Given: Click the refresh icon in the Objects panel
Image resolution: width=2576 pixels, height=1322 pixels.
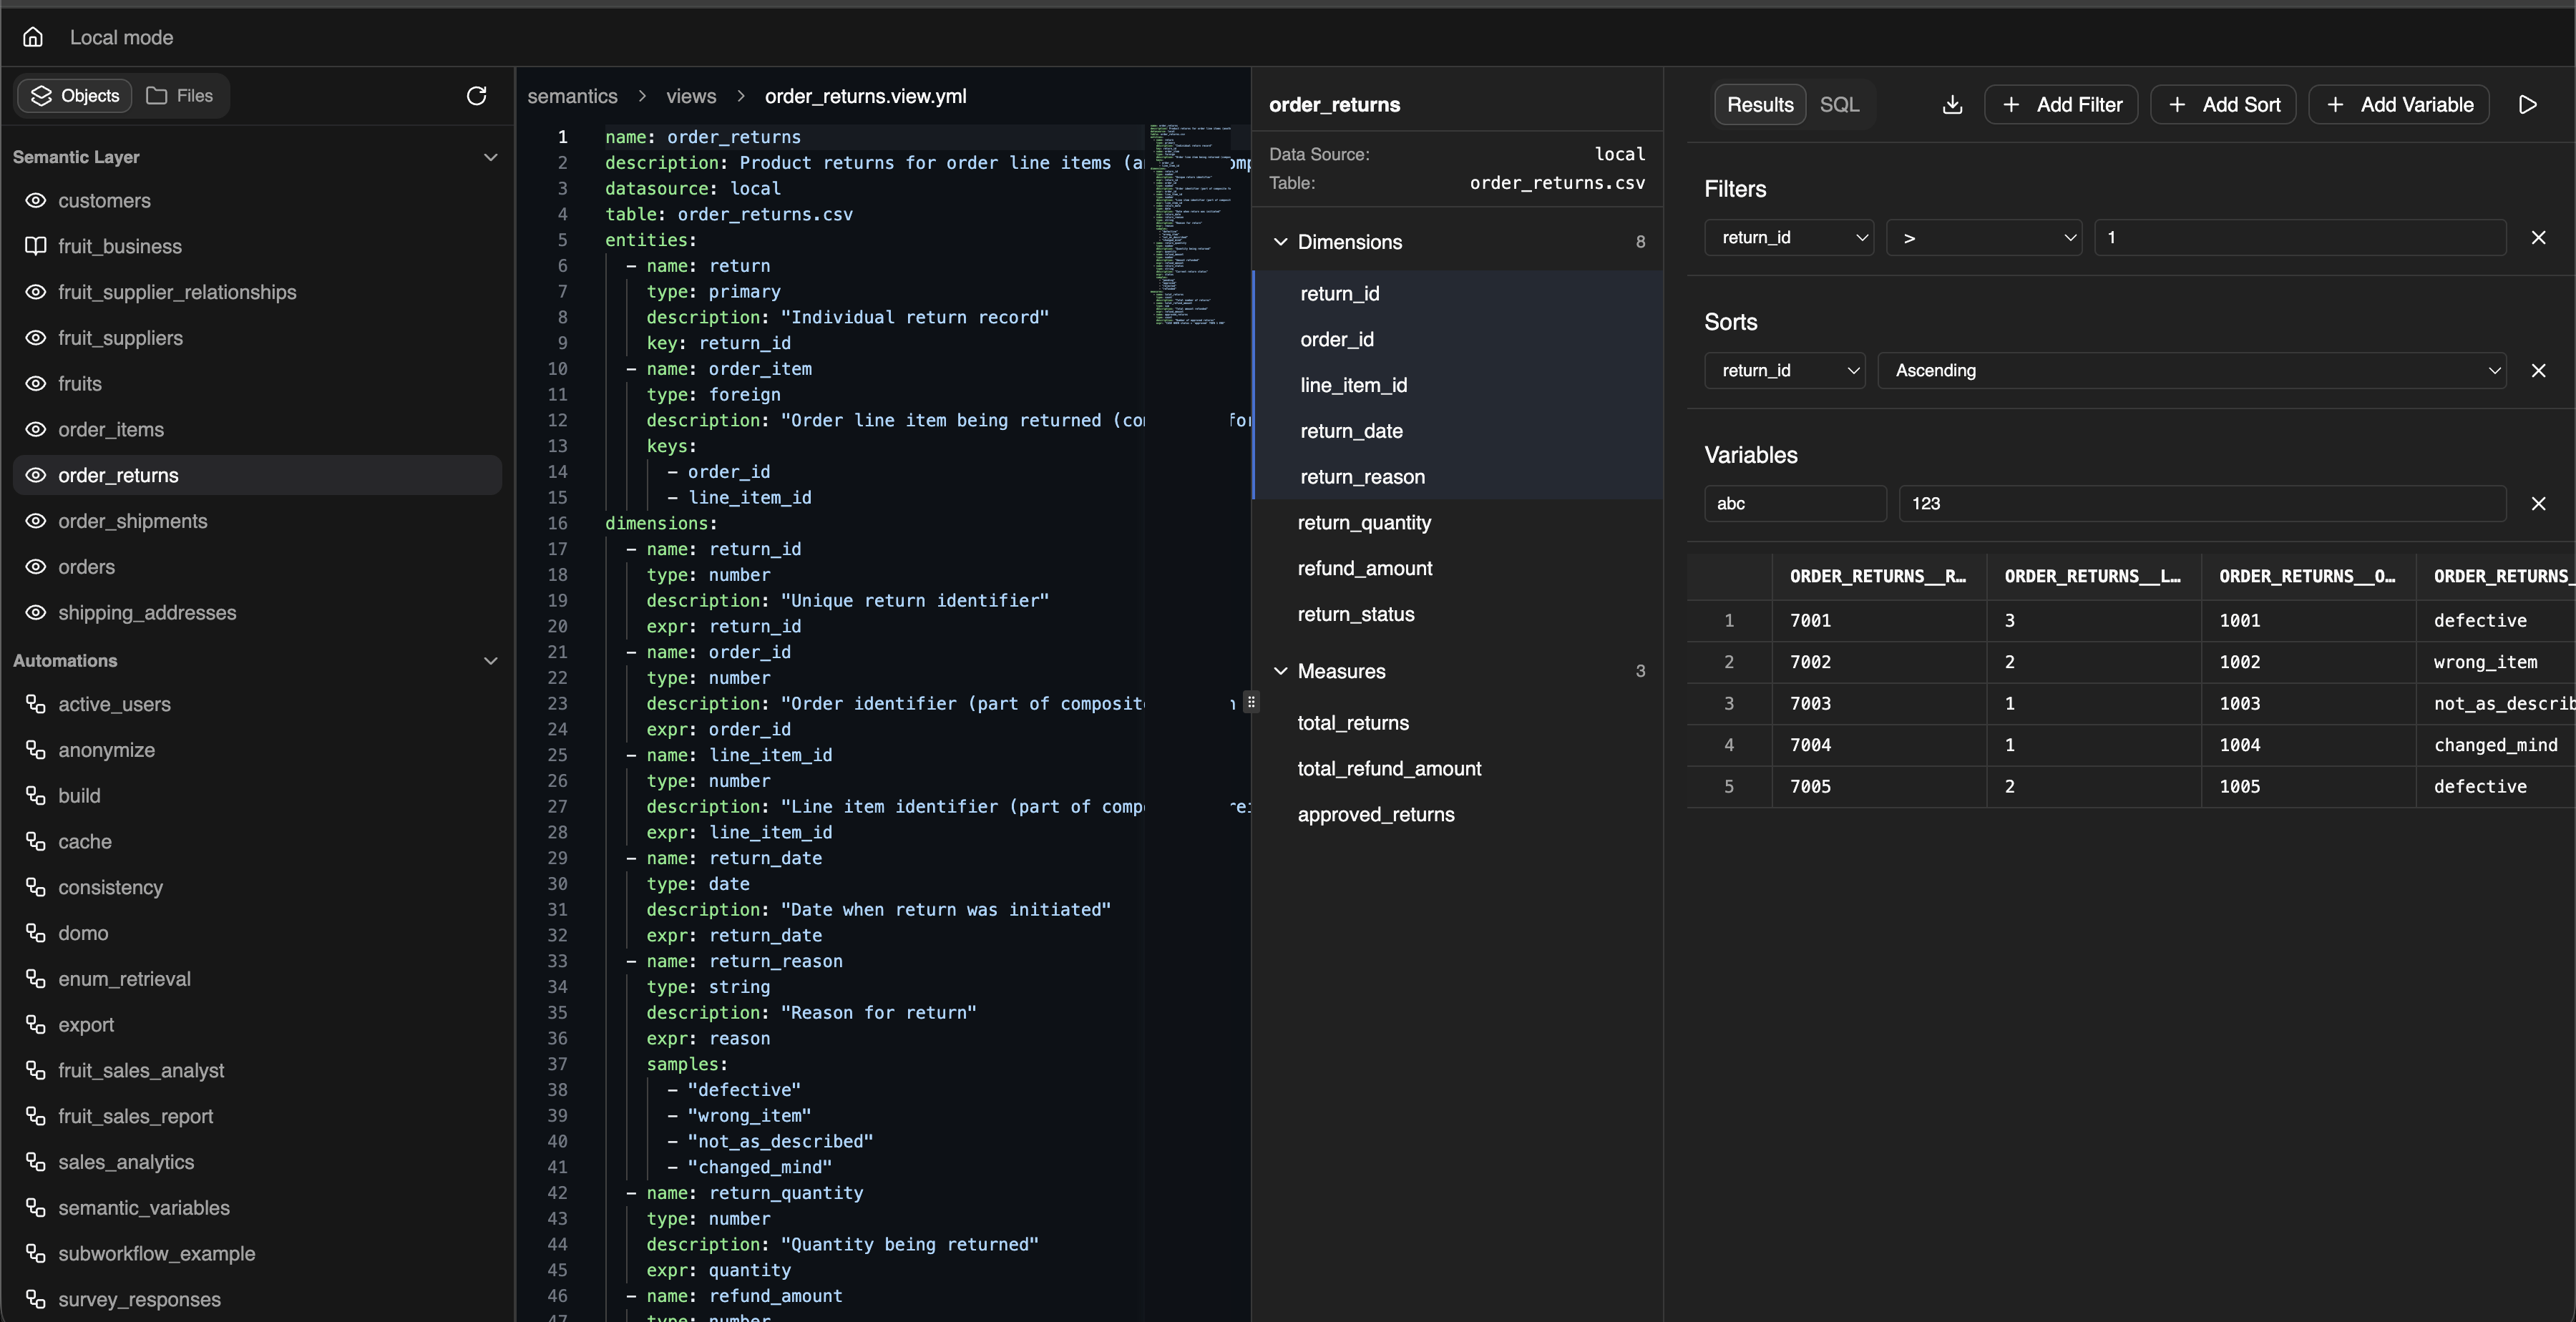Looking at the screenshot, I should 476,96.
